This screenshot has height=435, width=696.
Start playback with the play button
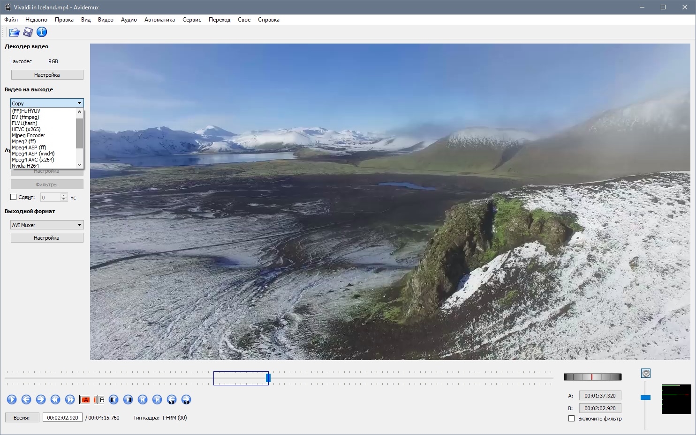pyautogui.click(x=12, y=399)
